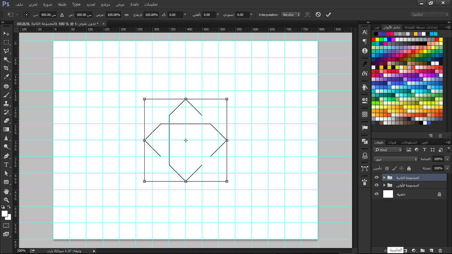The image size is (452, 254).
Task: Select the Hand tool in the toolbox
Action: (x=6, y=191)
